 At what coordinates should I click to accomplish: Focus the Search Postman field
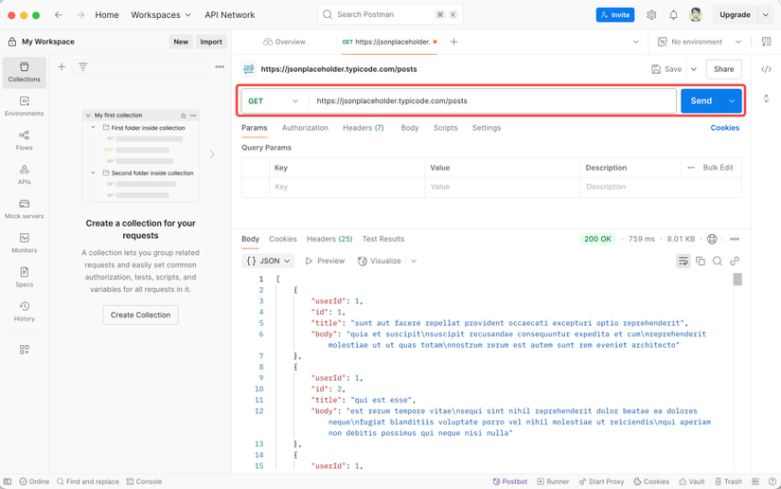390,15
